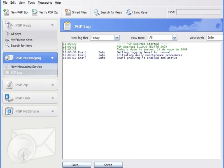Click the Search for Keys magnifier icon in toolbar
224x168 pixels.
pos(96,12)
